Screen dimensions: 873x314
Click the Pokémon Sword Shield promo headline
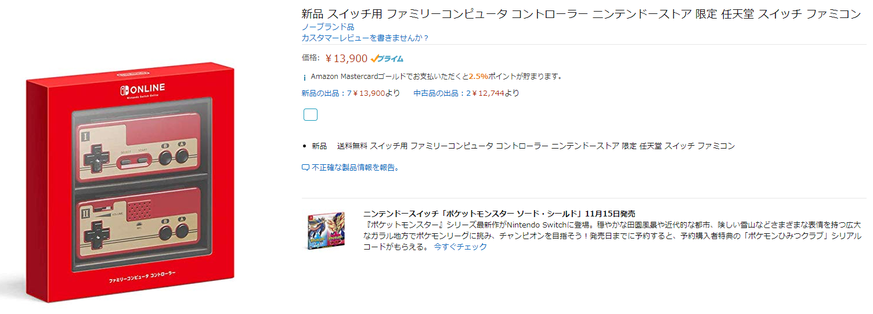tap(499, 214)
